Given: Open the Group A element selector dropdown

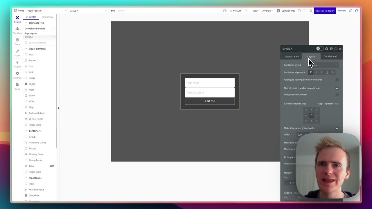Looking at the screenshot, I should (x=88, y=11).
